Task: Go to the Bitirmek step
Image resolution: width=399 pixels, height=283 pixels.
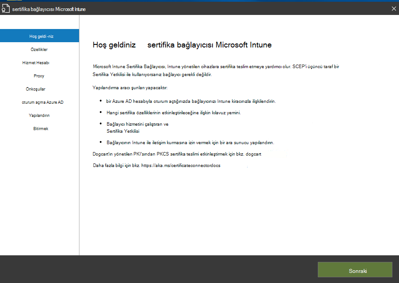Action: (x=41, y=129)
